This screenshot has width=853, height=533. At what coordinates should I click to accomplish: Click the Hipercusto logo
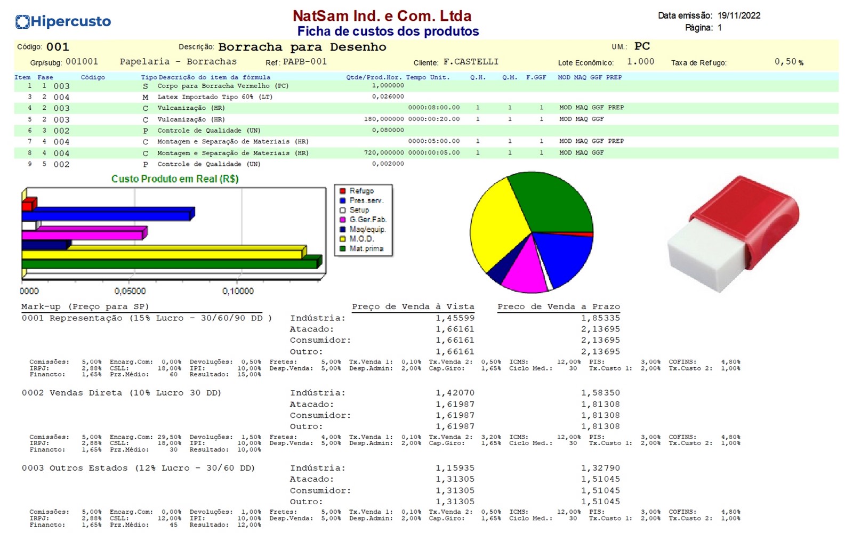[63, 22]
